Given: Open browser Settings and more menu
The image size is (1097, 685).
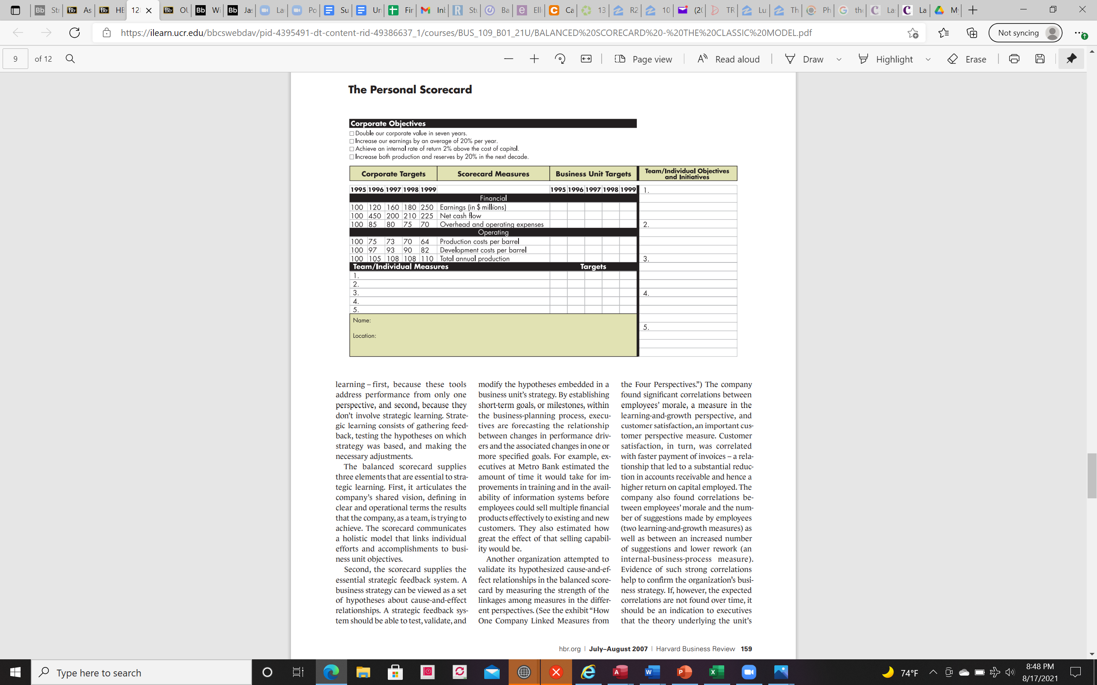Looking at the screenshot, I should 1080,33.
